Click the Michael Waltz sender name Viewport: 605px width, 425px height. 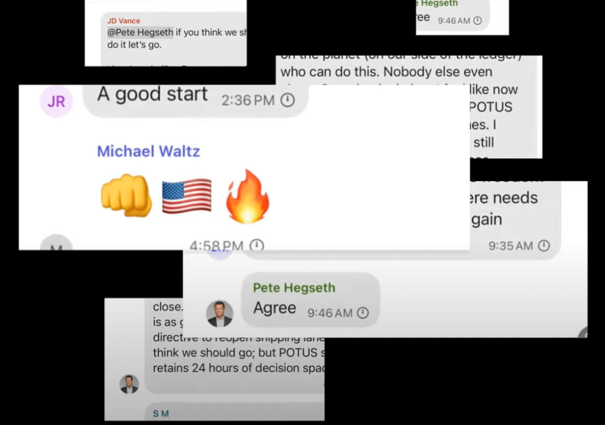148,152
